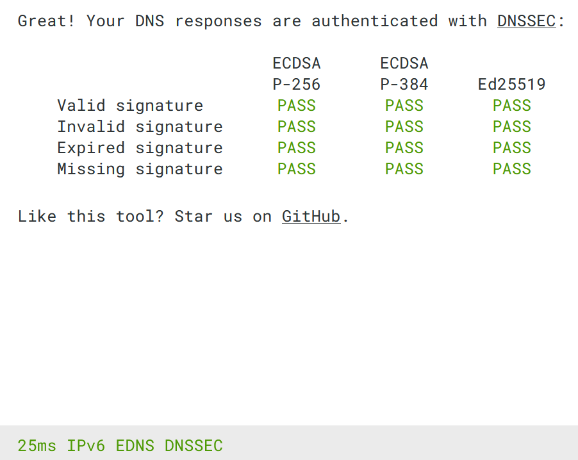The image size is (578, 460).
Task: Click the EDNS status indicator
Action: 135,446
